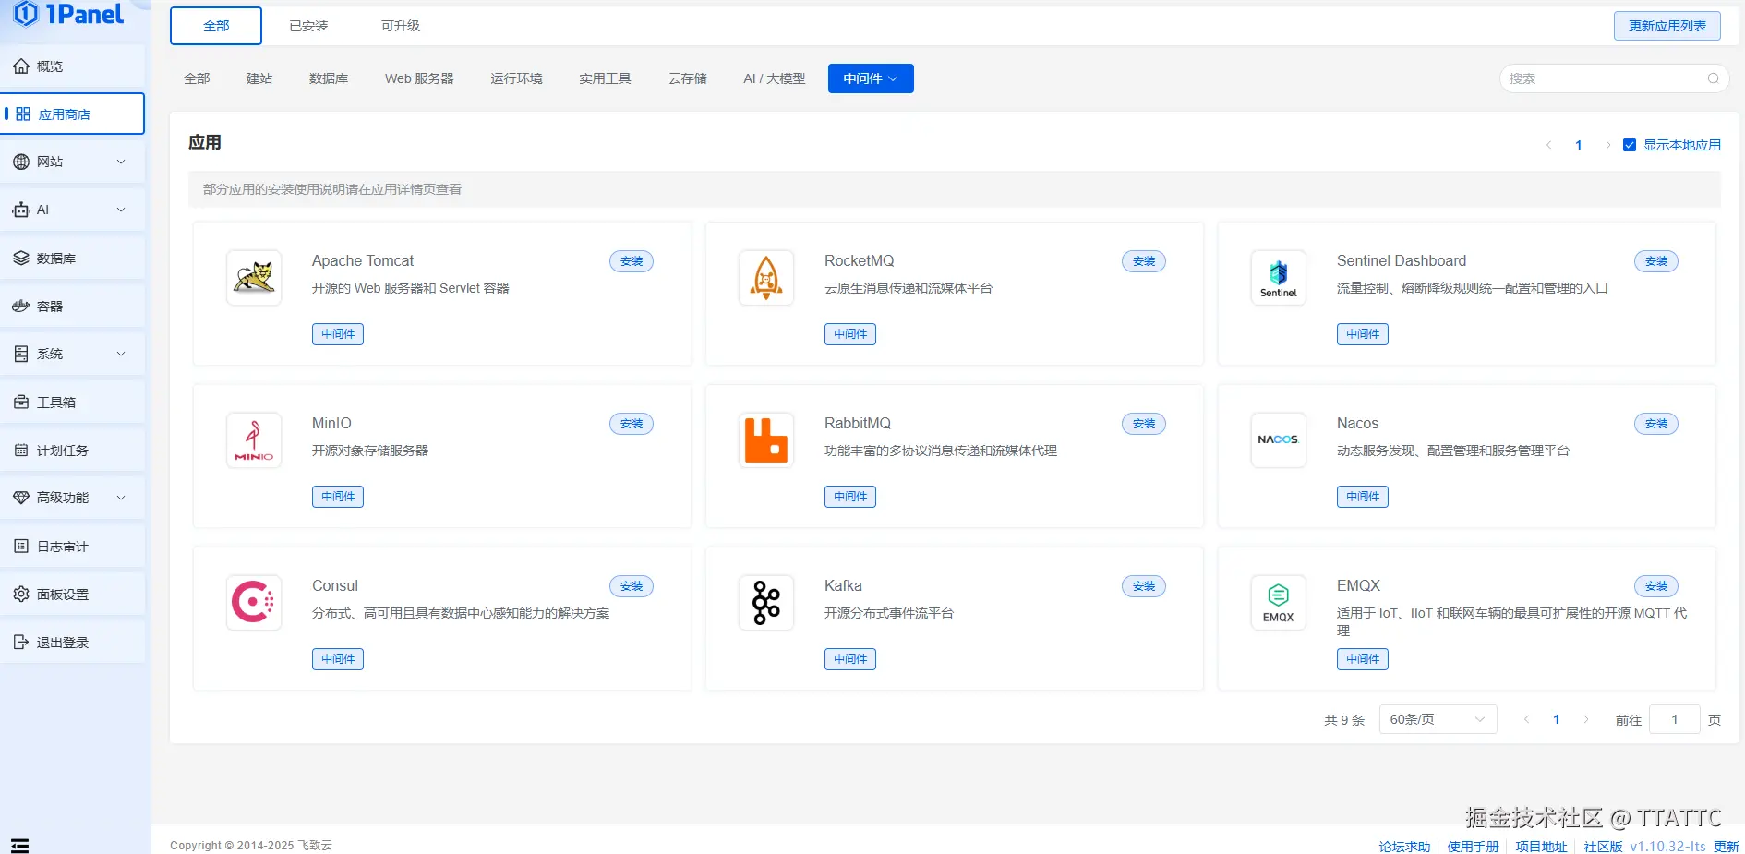Go to next page in bottom pagination
This screenshot has height=854, width=1745.
[x=1586, y=719]
